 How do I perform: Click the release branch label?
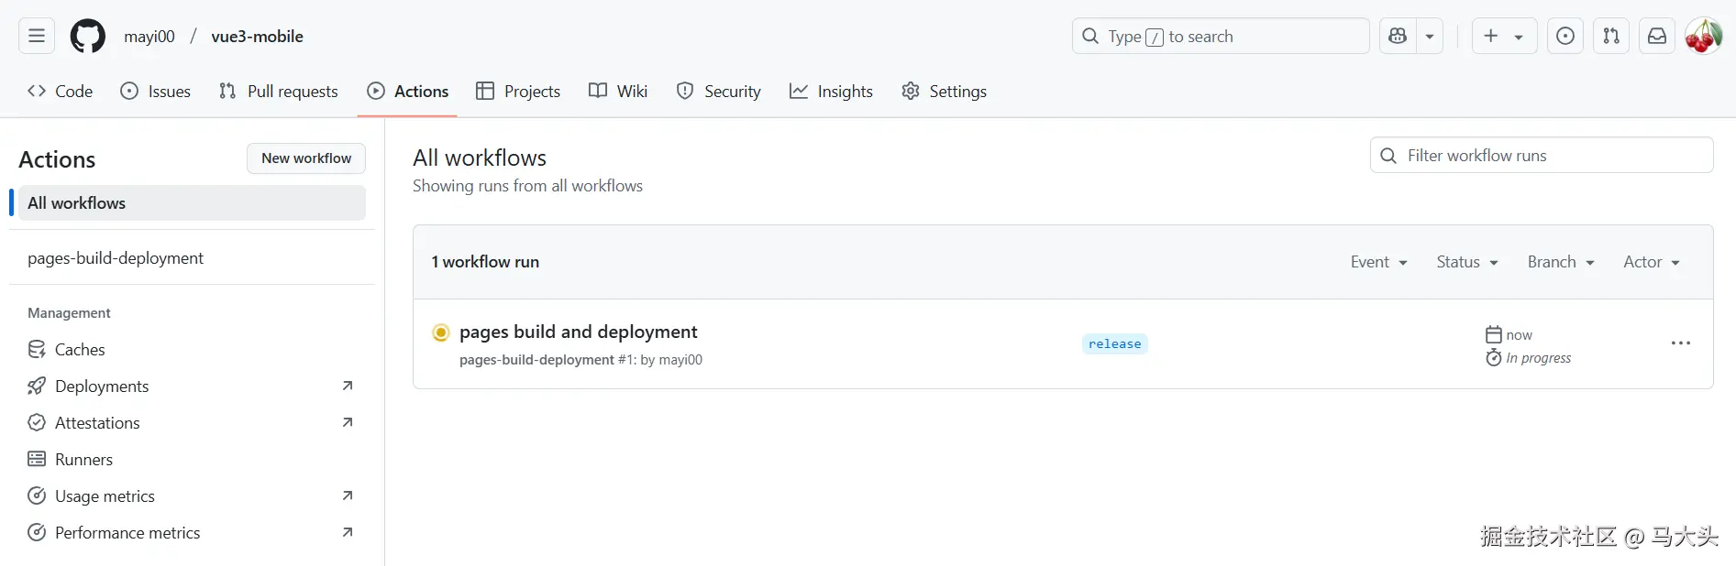pyautogui.click(x=1115, y=343)
